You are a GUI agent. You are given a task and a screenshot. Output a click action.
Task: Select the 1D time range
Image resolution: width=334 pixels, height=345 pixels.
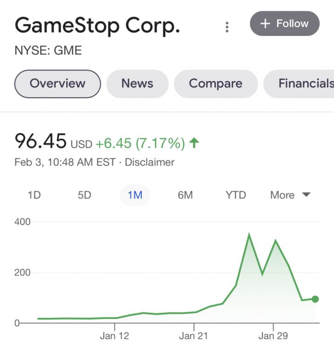(34, 195)
